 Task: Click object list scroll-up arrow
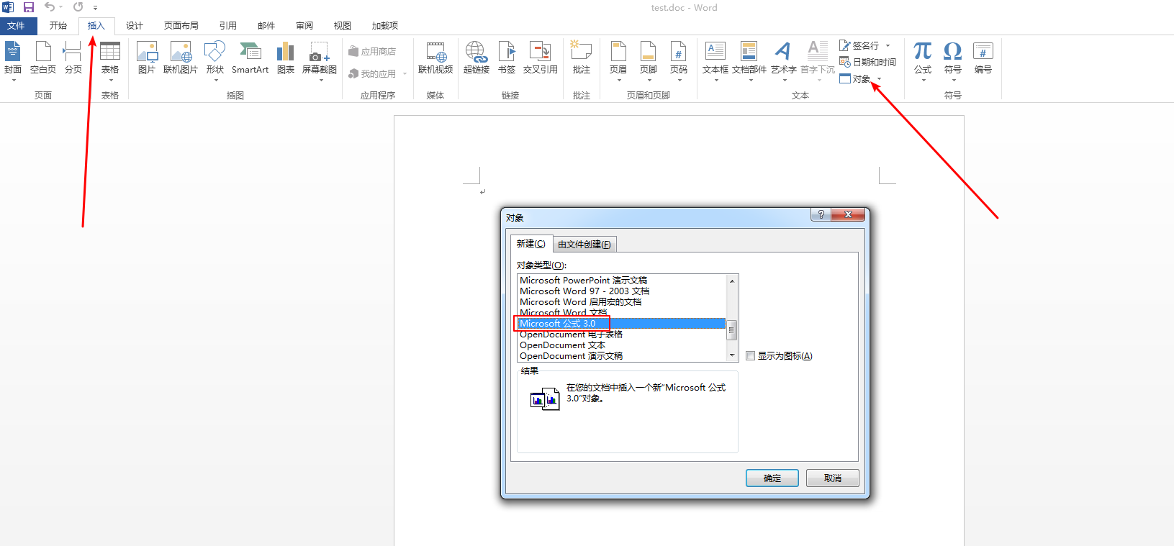click(732, 281)
